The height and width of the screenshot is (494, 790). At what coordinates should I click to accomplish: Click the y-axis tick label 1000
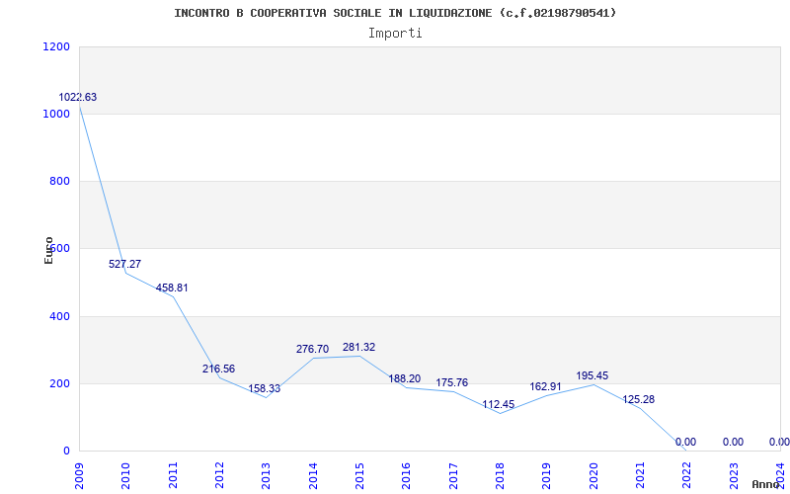57,114
